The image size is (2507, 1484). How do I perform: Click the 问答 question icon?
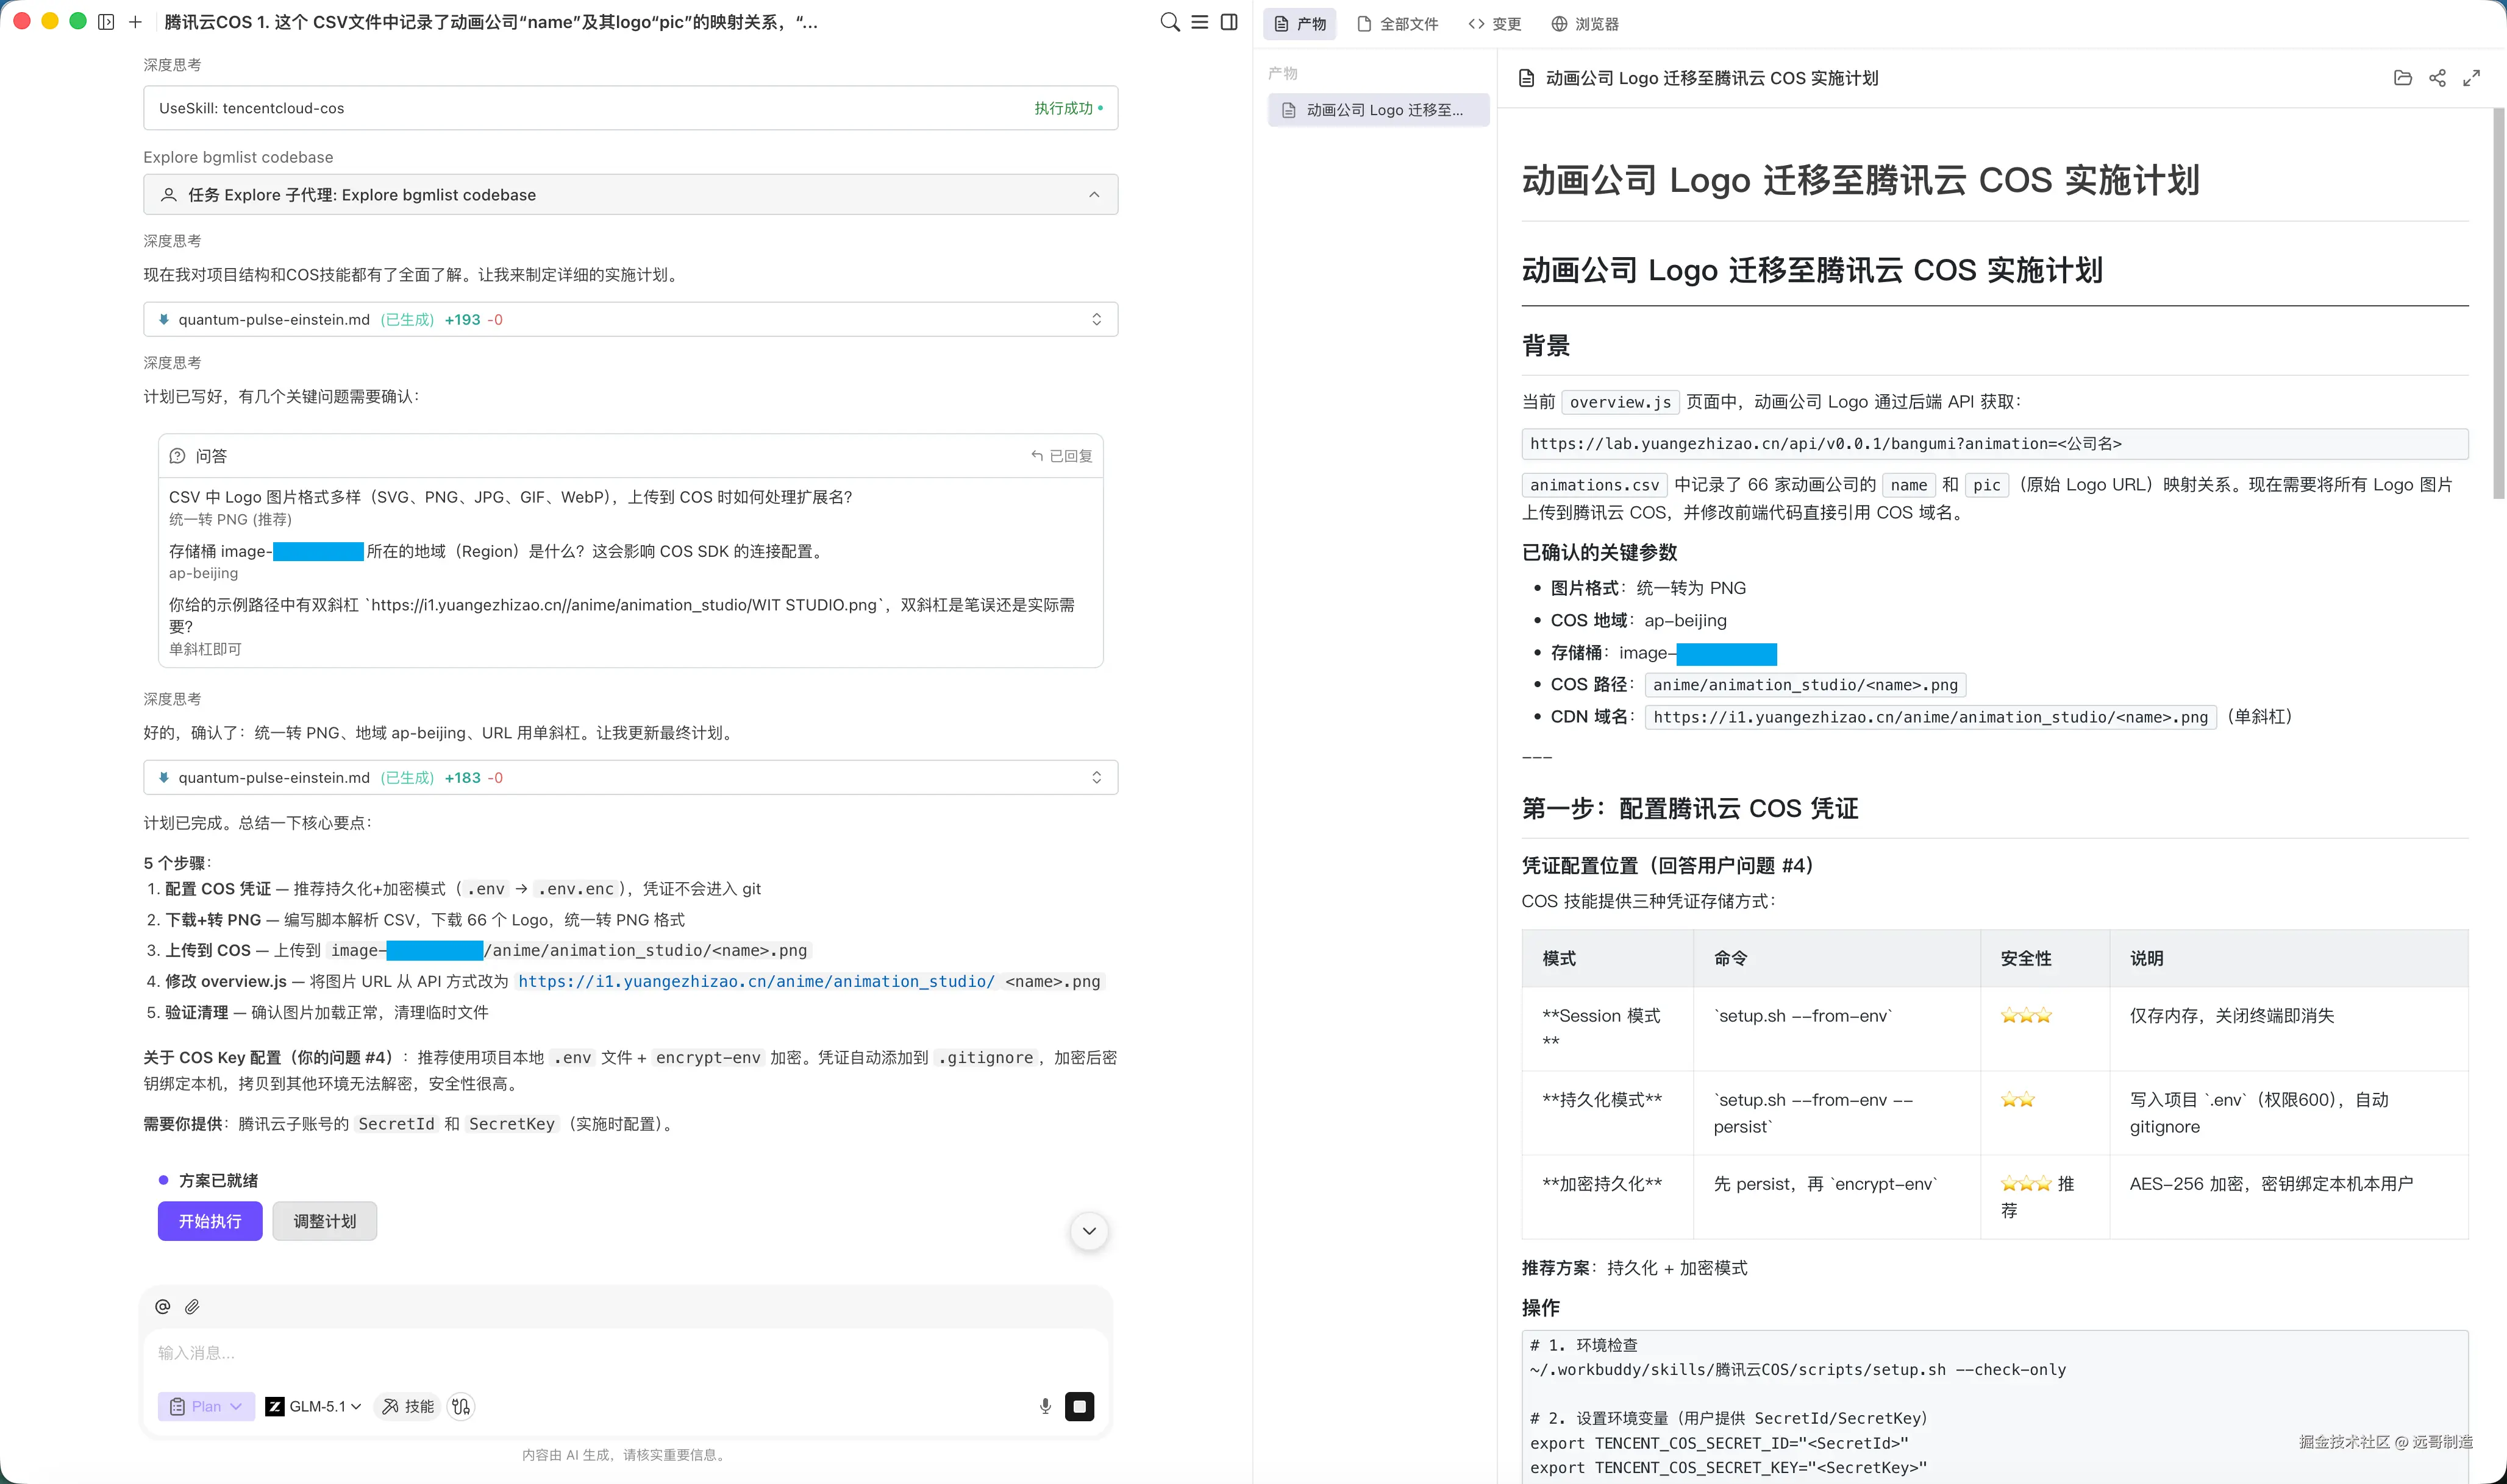point(177,456)
